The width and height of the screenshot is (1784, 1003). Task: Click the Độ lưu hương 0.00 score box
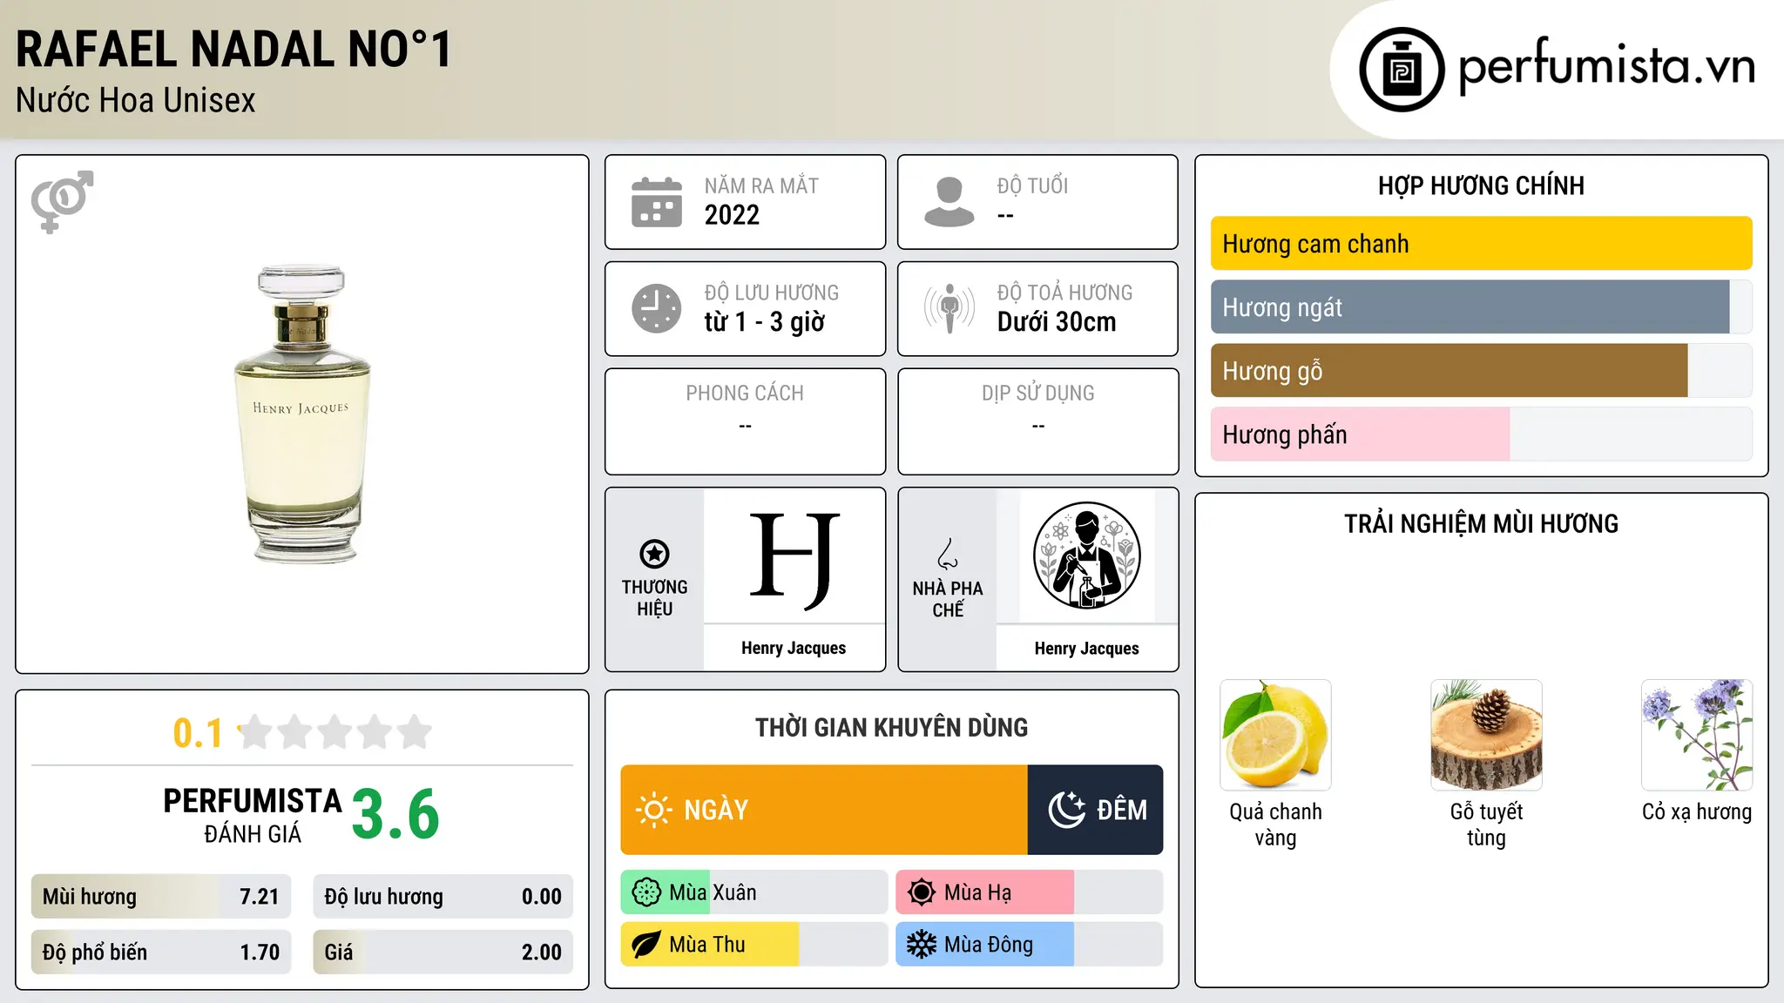click(x=443, y=897)
